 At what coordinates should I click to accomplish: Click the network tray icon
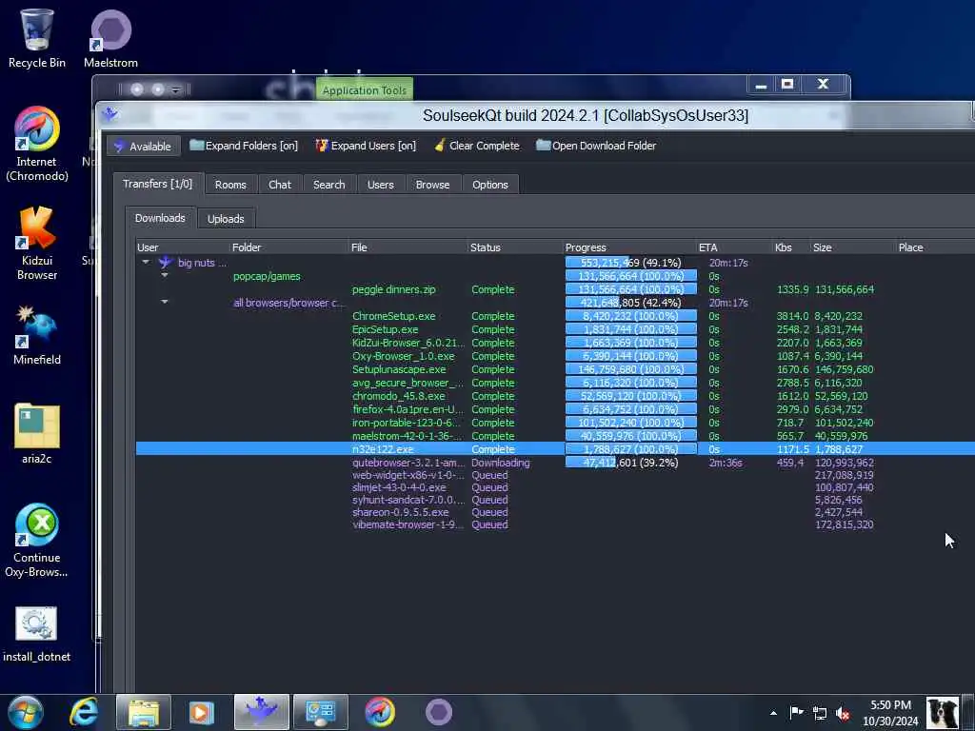point(820,714)
